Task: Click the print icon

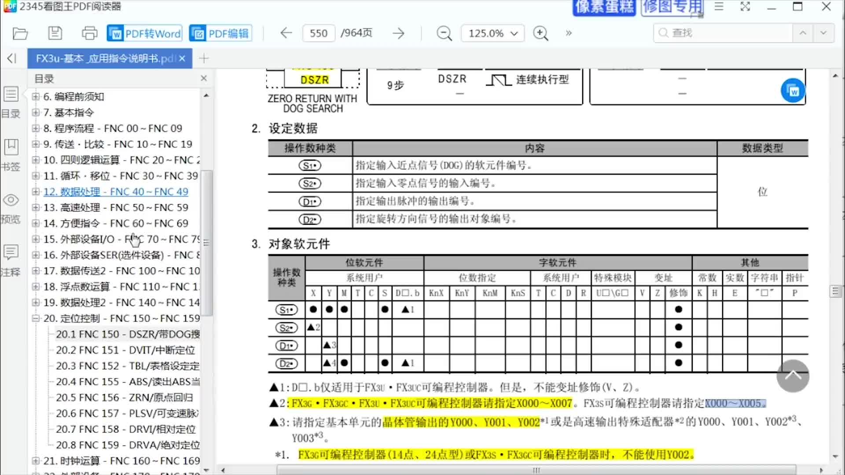Action: coord(90,33)
